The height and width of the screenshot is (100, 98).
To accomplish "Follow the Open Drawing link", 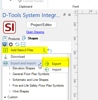I will 35,32.
